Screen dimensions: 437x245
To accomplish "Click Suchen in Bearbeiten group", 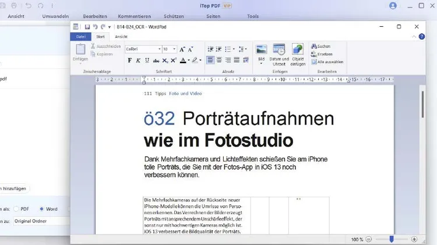I will [x=320, y=46].
